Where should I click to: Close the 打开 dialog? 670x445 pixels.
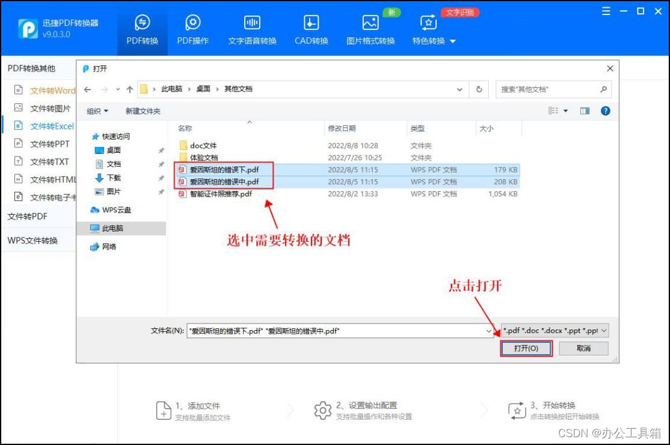610,69
